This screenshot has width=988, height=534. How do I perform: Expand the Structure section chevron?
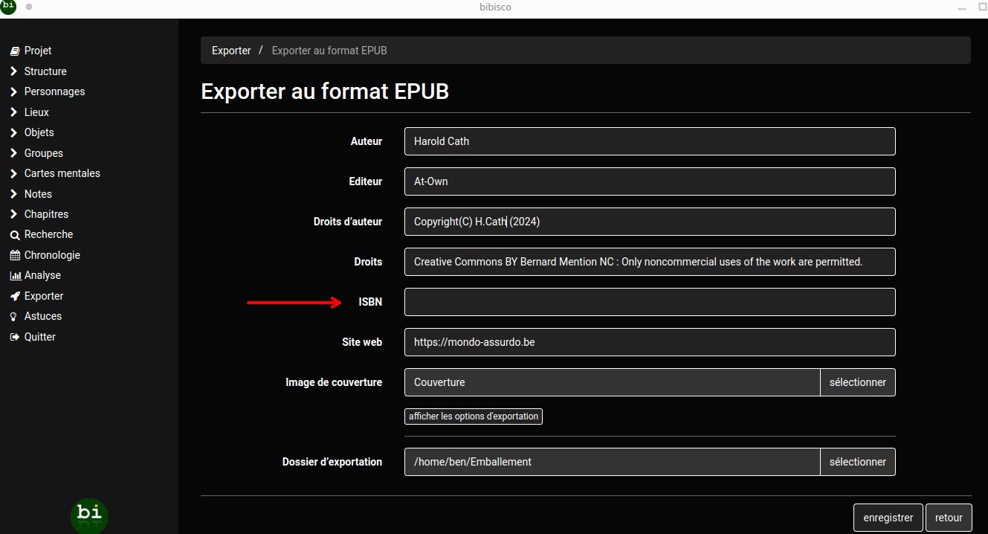pos(14,71)
